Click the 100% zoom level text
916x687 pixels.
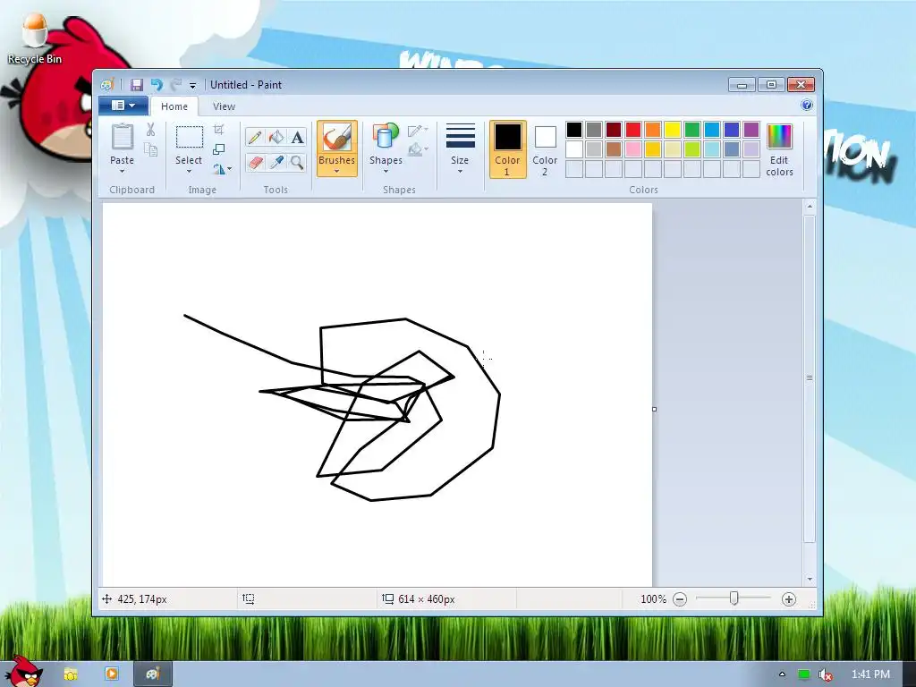(x=653, y=599)
